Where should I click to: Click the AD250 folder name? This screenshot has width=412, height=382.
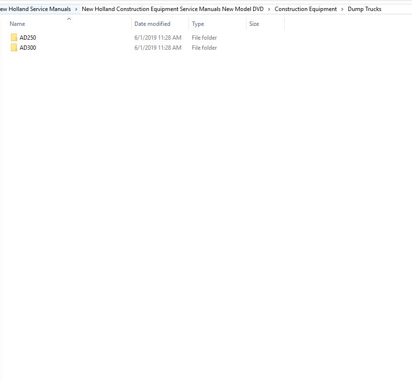pyautogui.click(x=28, y=38)
